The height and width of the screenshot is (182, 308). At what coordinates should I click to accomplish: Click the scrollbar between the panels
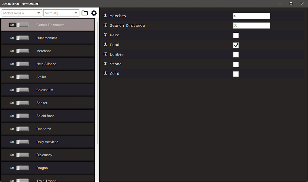pos(97,90)
